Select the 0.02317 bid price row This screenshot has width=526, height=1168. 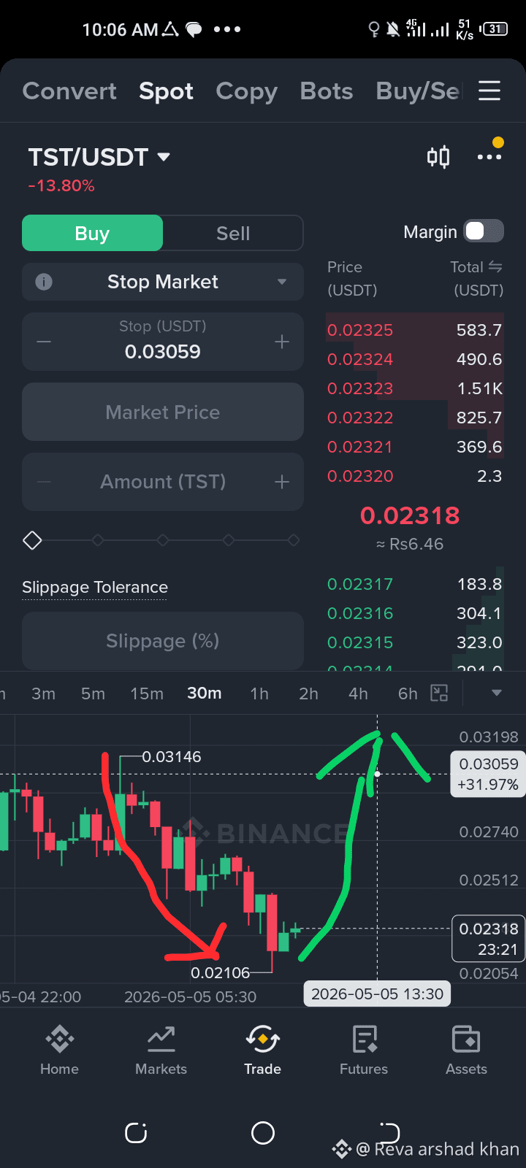[415, 584]
